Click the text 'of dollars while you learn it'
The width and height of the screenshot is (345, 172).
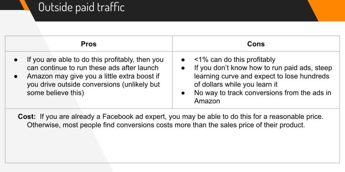pyautogui.click(x=236, y=84)
